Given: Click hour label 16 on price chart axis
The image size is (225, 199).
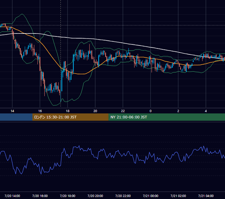Looking at the screenshot, I should click(x=40, y=111).
